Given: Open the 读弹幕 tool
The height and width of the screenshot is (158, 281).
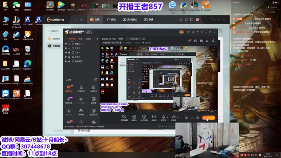Looking at the screenshot, I should point(93,100).
